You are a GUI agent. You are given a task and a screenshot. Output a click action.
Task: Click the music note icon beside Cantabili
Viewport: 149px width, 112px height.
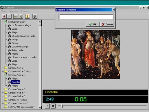point(9,82)
